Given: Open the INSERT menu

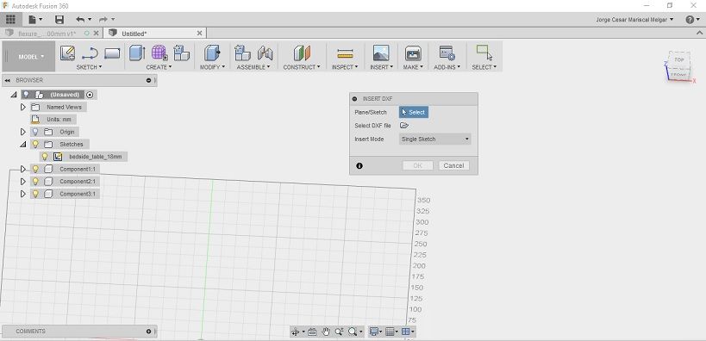Looking at the screenshot, I should pos(381,67).
